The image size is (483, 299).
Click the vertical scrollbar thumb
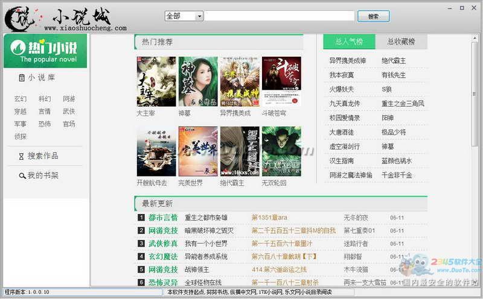click(475, 94)
